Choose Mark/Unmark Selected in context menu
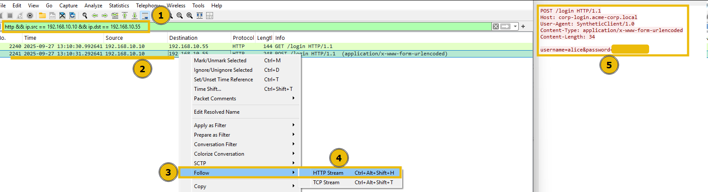Image resolution: width=708 pixels, height=192 pixels. (x=220, y=61)
